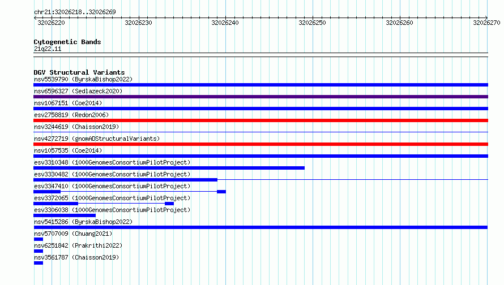Viewport: 504px width, 285px height.
Task: Click the red bar for nsv4272719
Action: coord(260,144)
